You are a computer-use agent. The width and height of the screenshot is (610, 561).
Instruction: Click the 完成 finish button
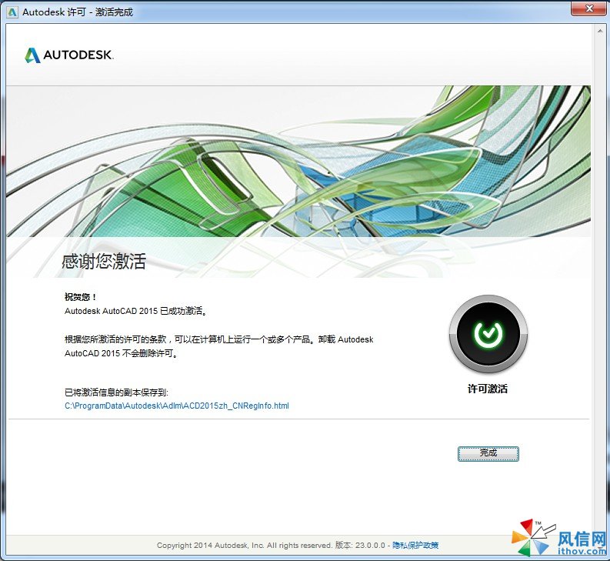coord(488,453)
